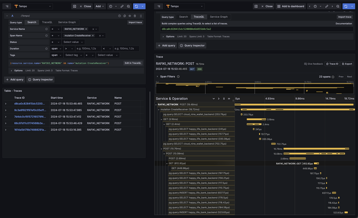The image size is (358, 218).
Task: Click Import trace button in left pane
Action: point(135,22)
